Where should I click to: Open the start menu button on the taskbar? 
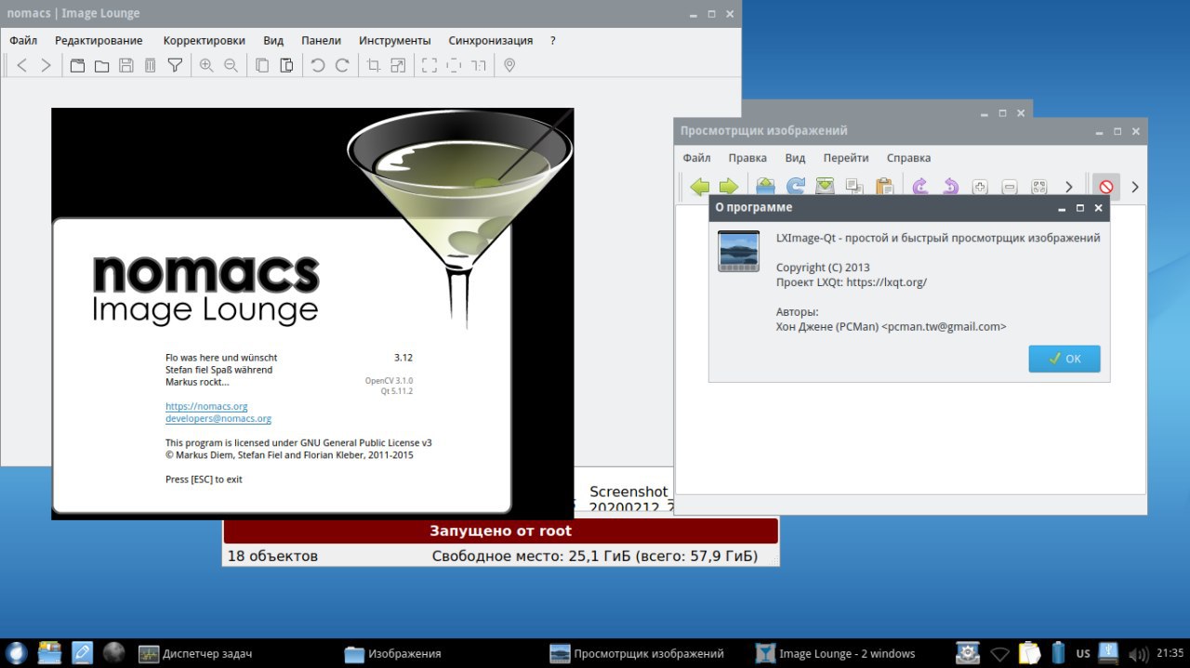pyautogui.click(x=18, y=653)
